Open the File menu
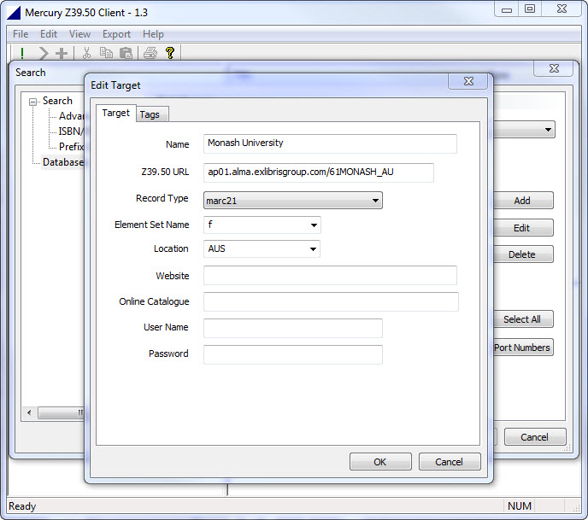The height and width of the screenshot is (520, 588). coord(21,34)
